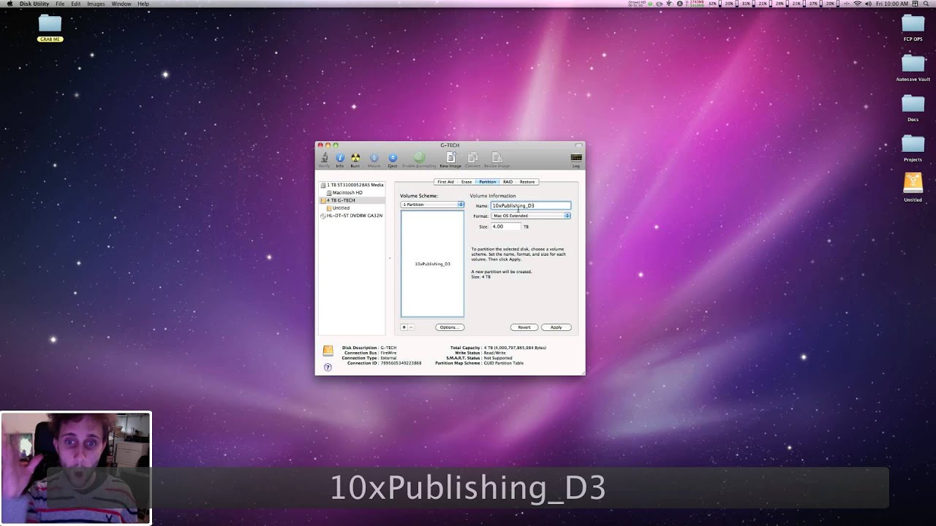The image size is (936, 526).
Task: Click the partition Name input field
Action: click(x=531, y=206)
